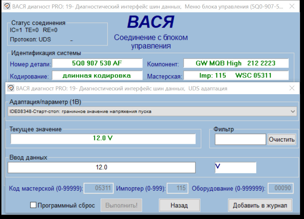Click the длинная кодировка field
304x219 pixels.
(97, 76)
